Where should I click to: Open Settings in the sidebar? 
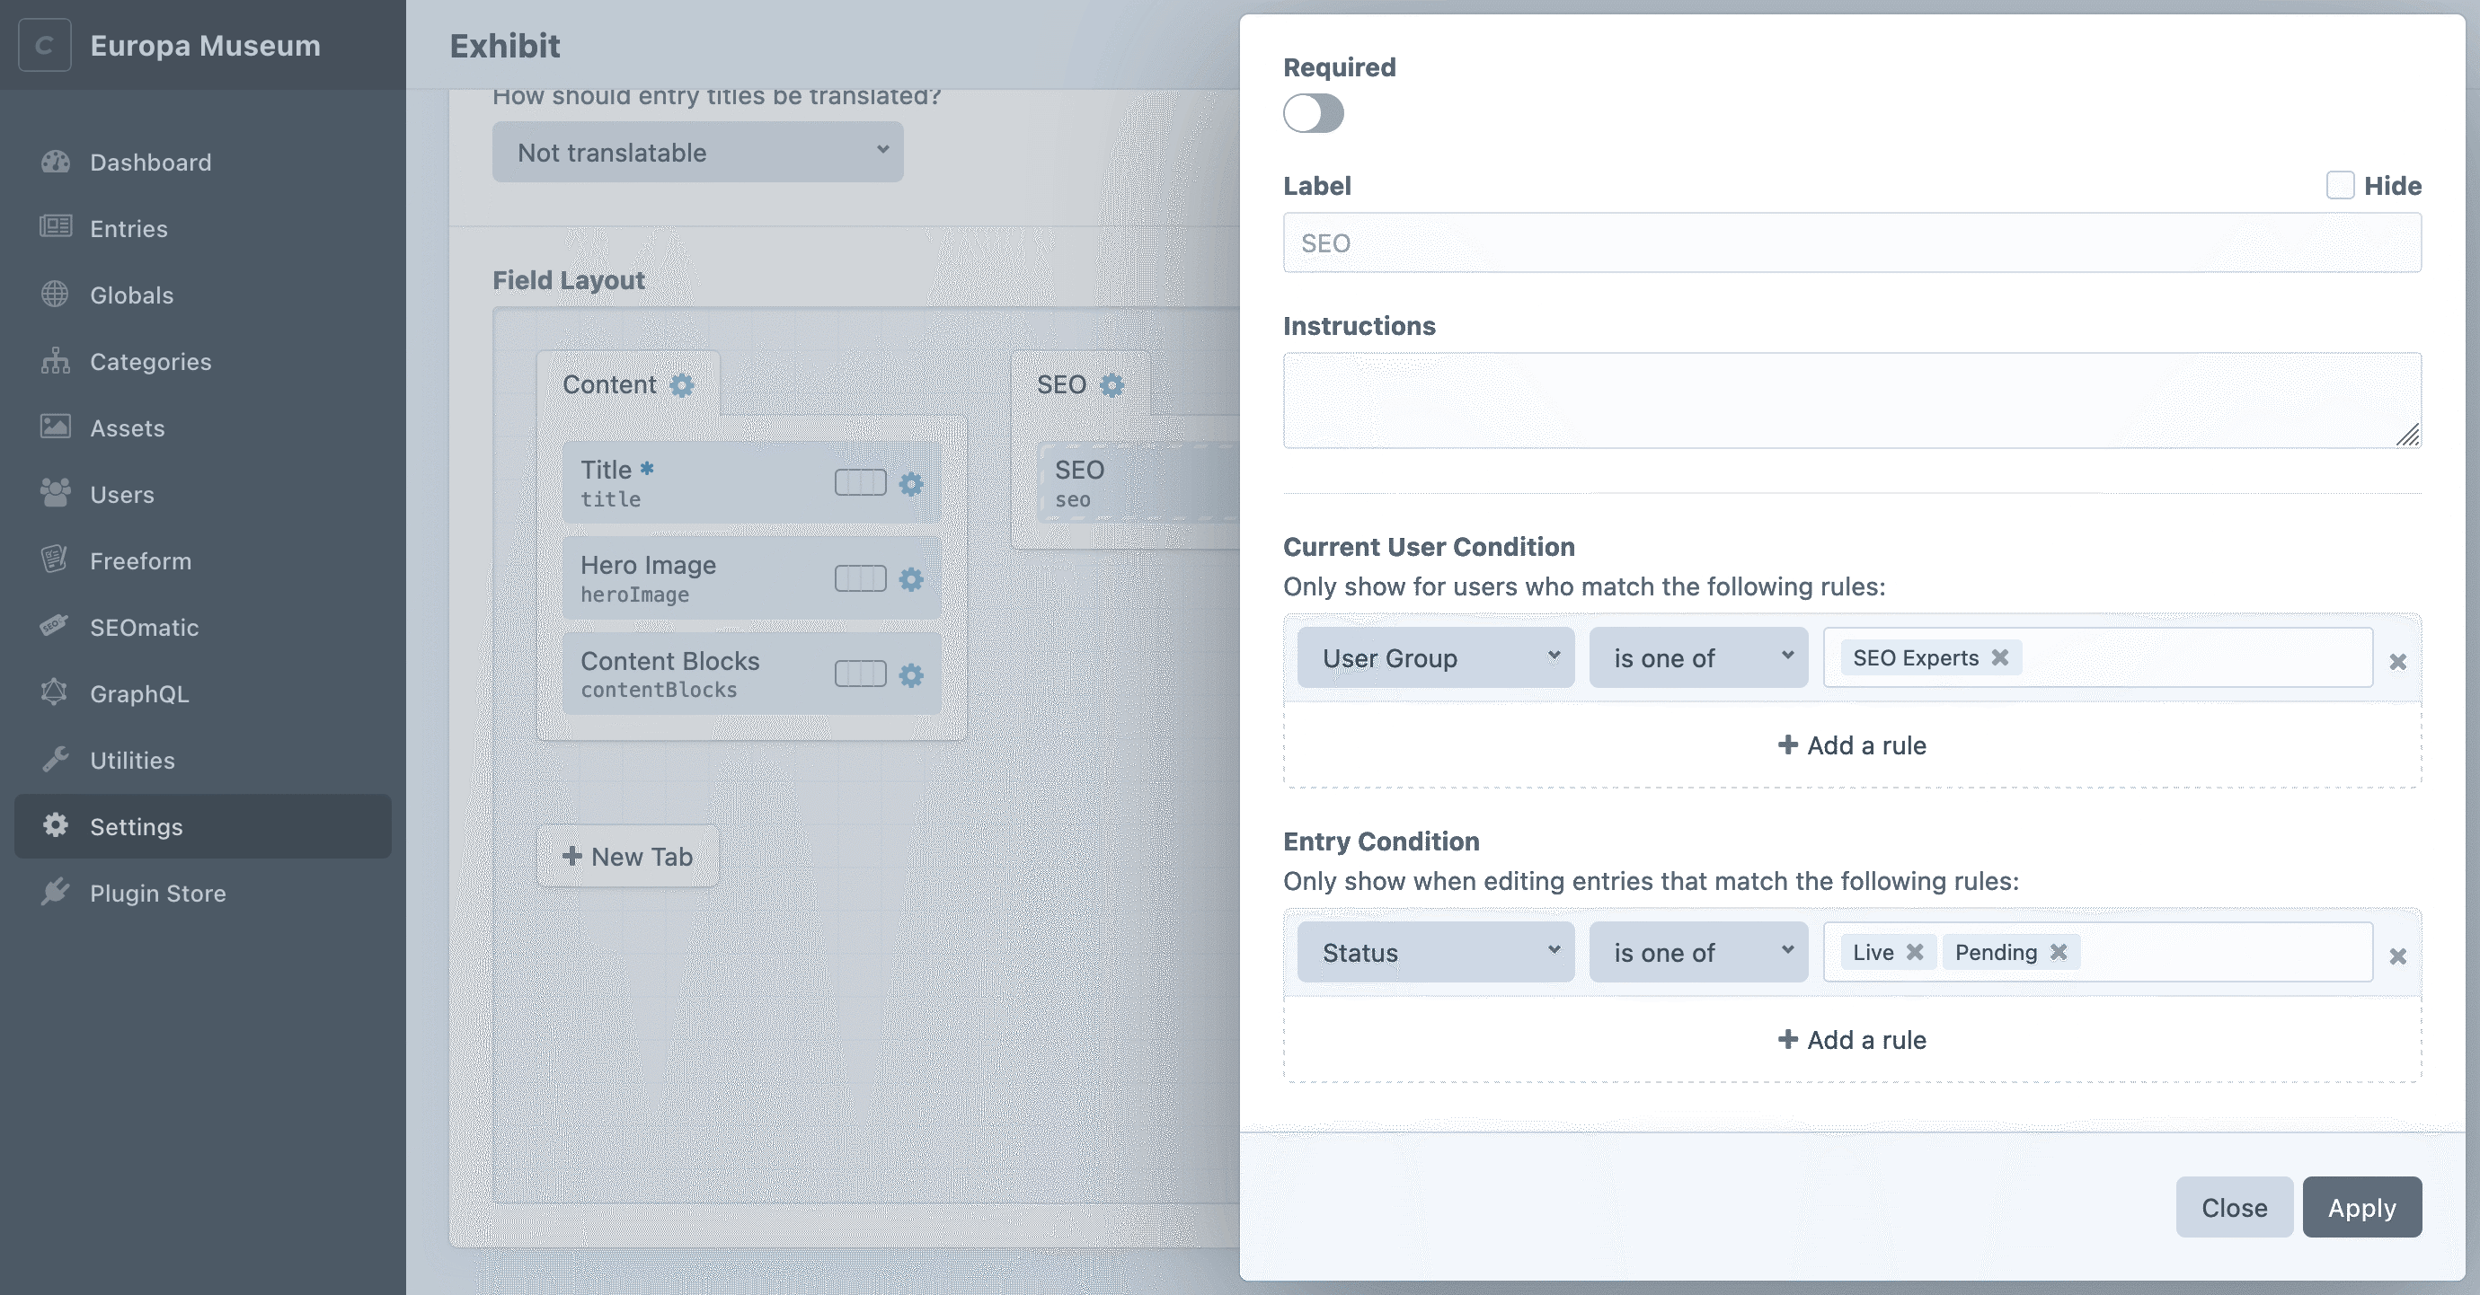coord(202,825)
